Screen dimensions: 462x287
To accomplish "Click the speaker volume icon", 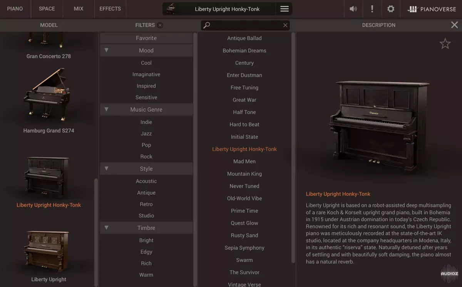I will pyautogui.click(x=353, y=9).
